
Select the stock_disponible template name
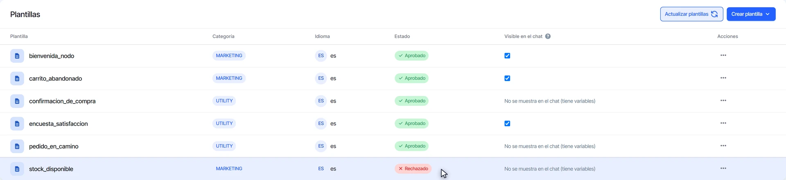tap(51, 169)
